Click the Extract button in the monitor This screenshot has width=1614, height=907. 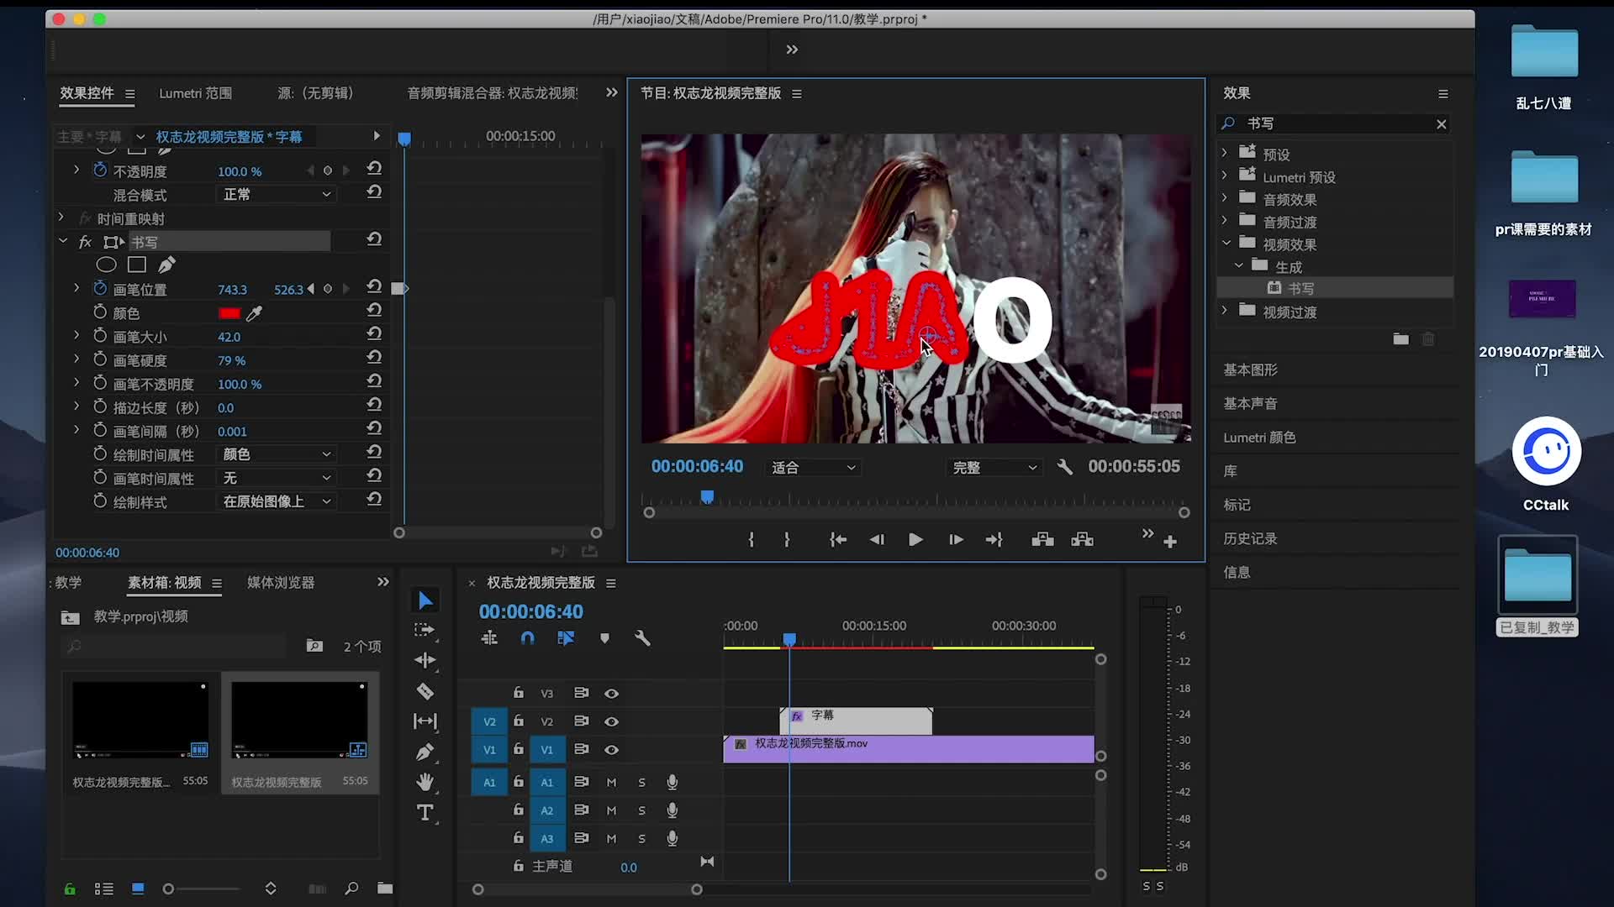pos(1082,540)
